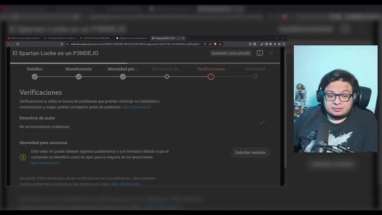Viewport: 382px width, 215px height.
Task: Click the No se encontraron problemas text
Action: pyautogui.click(x=44, y=127)
